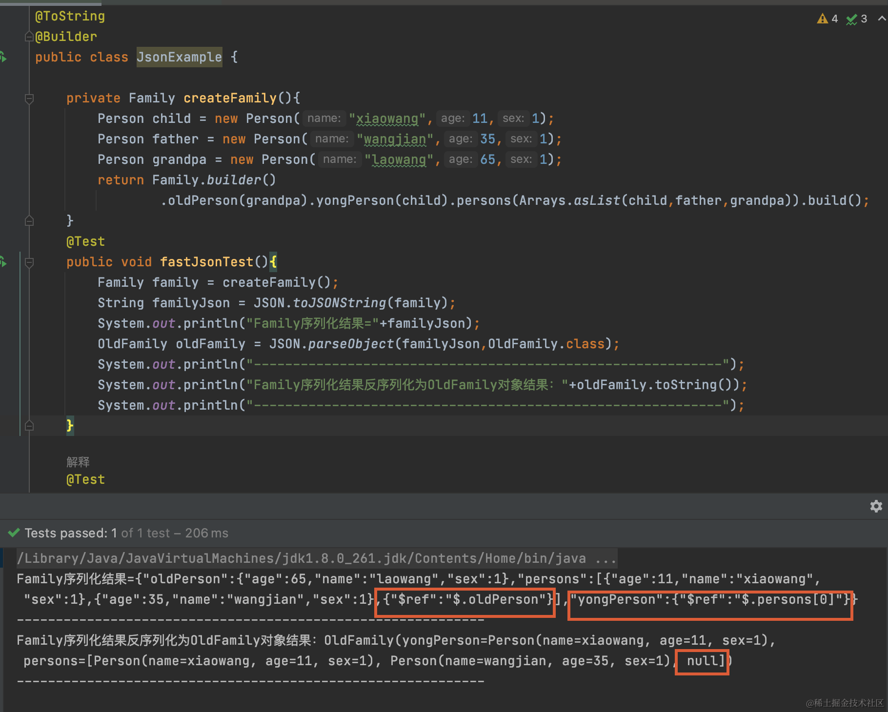Click the "laowang" string literal

tap(399, 159)
